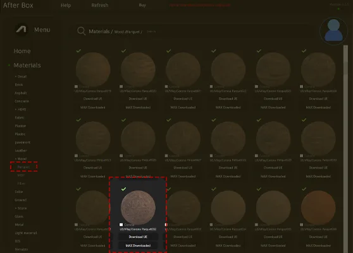Click the search text field after breadcrumb

pyautogui.click(x=151, y=32)
